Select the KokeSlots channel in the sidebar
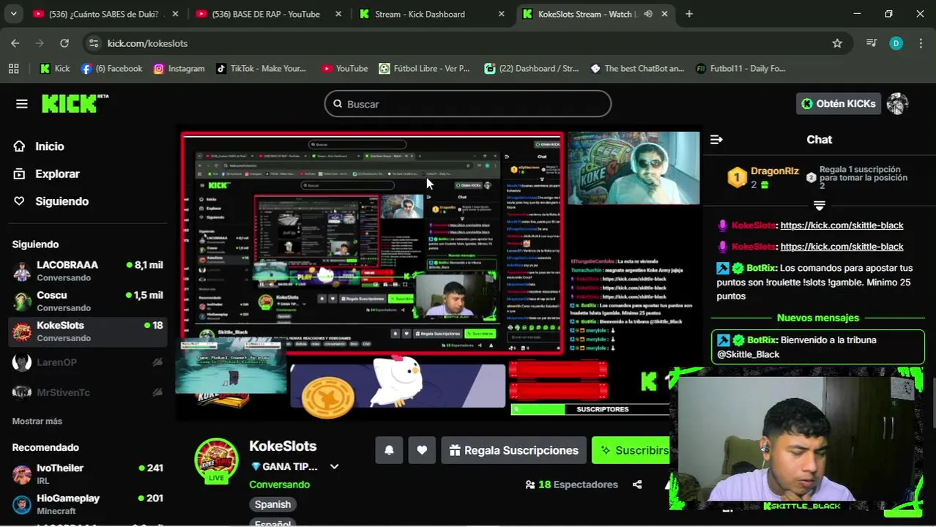This screenshot has height=527, width=936. click(x=88, y=331)
